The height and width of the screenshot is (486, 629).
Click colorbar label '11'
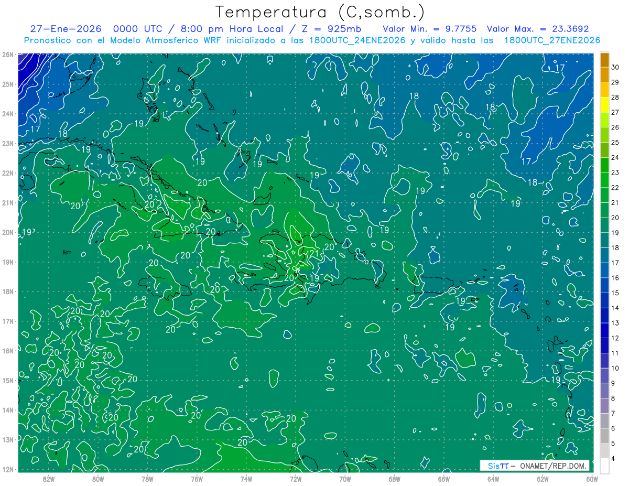615,353
